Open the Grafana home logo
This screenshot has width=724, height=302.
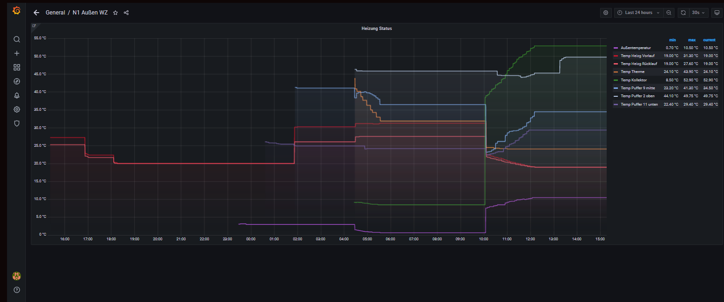[x=16, y=11]
